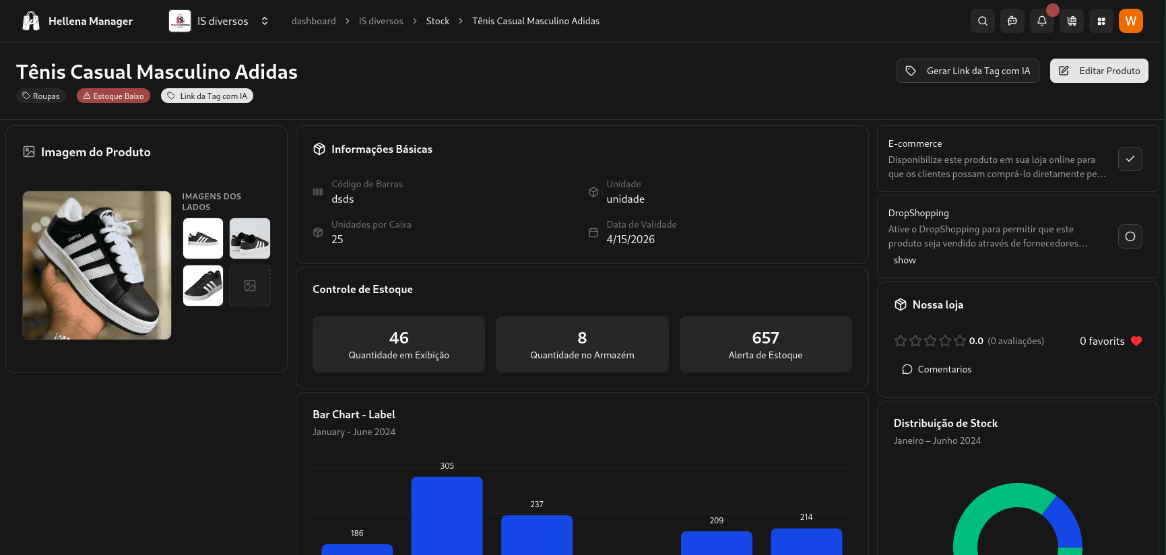
Task: Click the red heart favorits icon
Action: tap(1136, 341)
